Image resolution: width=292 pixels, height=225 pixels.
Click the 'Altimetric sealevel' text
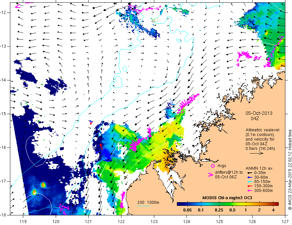point(262,130)
